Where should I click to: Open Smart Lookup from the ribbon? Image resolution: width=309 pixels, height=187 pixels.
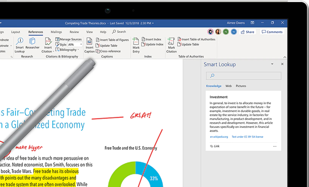pyautogui.click(x=20, y=45)
